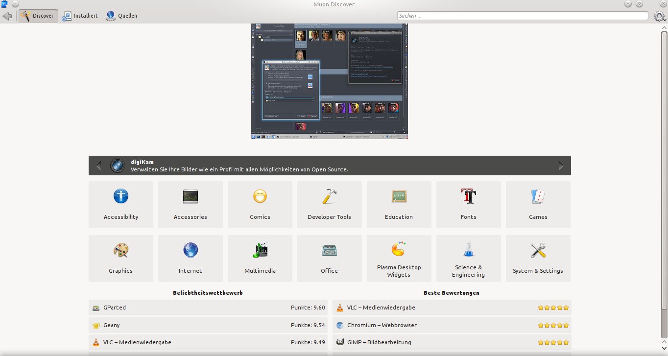Go back with the toolbar arrow
This screenshot has width=668, height=356.
[x=7, y=16]
